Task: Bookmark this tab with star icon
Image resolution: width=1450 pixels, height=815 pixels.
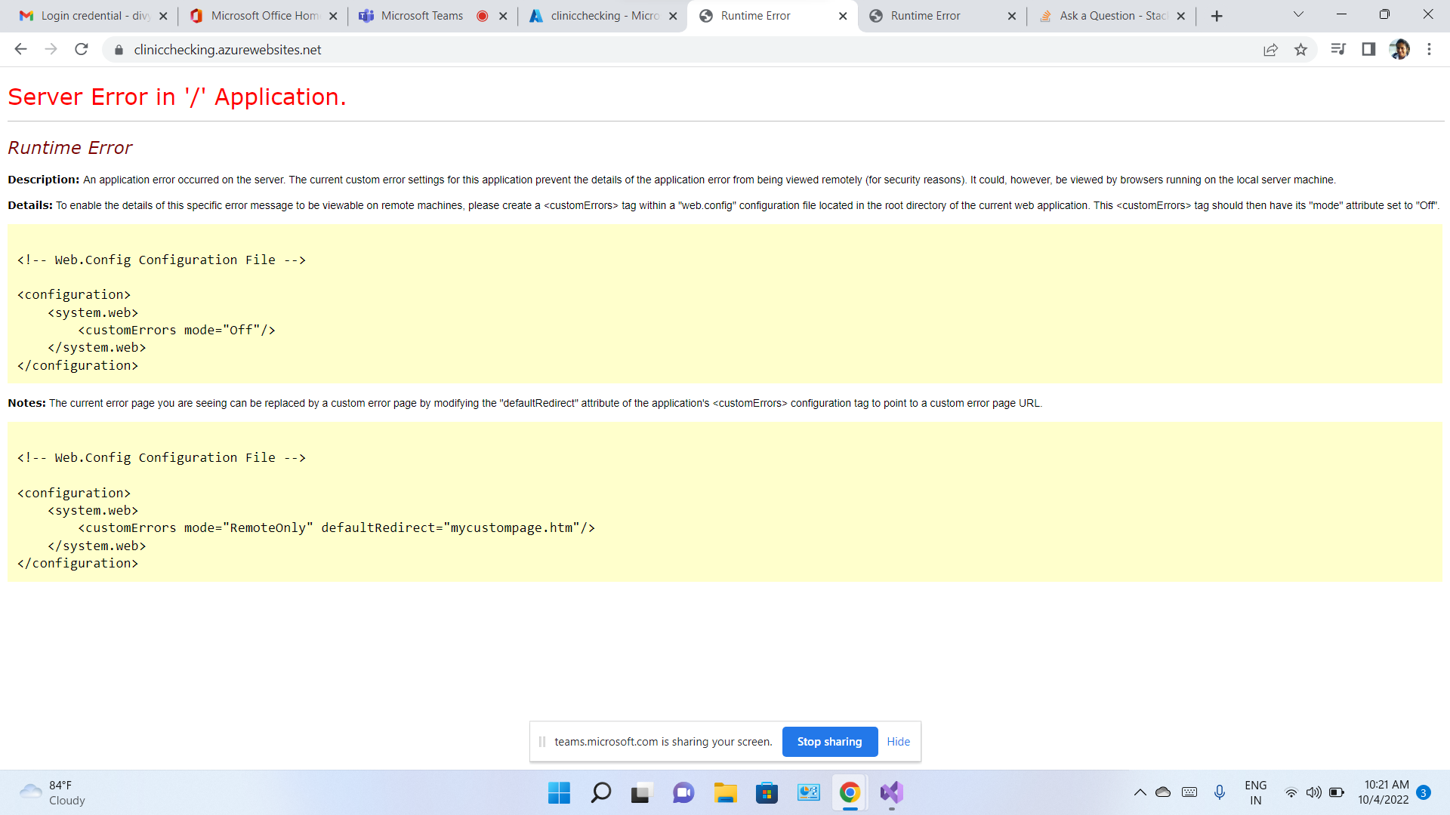Action: tap(1300, 50)
